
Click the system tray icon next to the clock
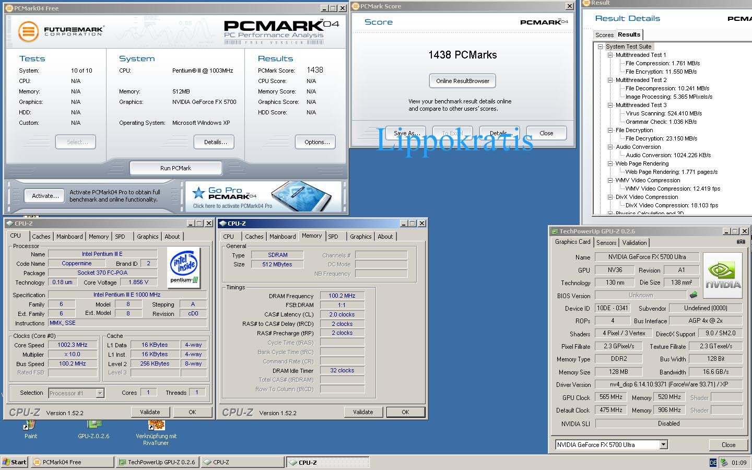tap(724, 462)
